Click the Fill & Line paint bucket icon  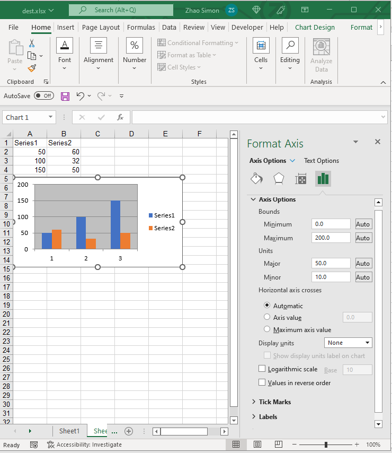tap(256, 179)
